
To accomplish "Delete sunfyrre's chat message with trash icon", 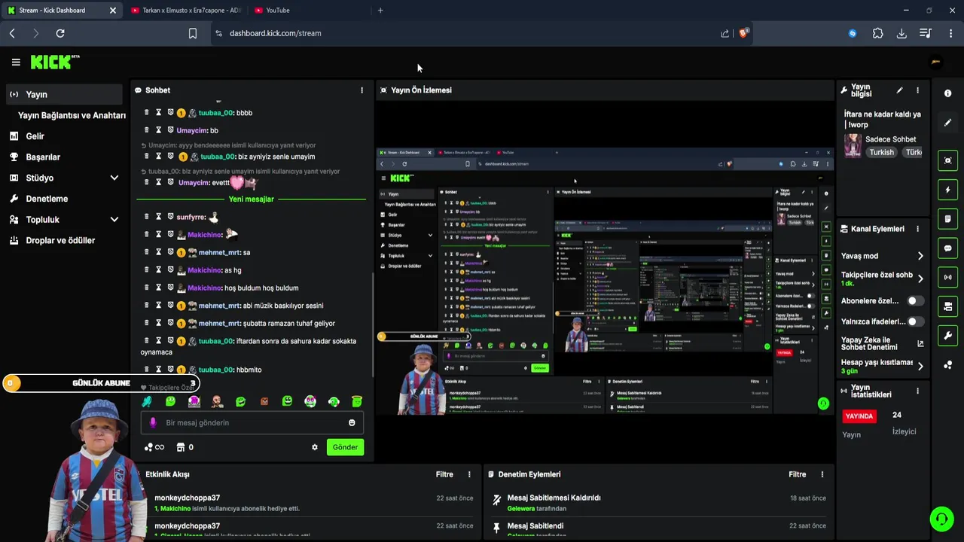I will (147, 217).
